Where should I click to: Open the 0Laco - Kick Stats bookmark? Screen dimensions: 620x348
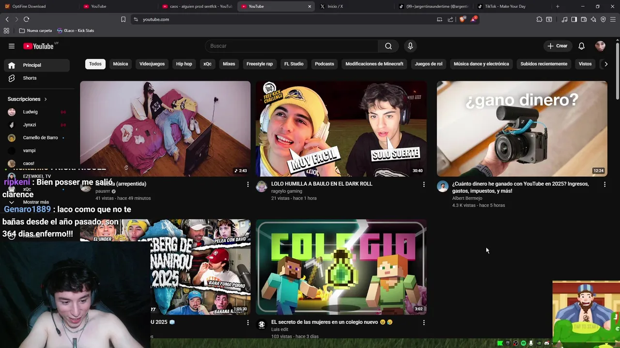[x=76, y=30]
